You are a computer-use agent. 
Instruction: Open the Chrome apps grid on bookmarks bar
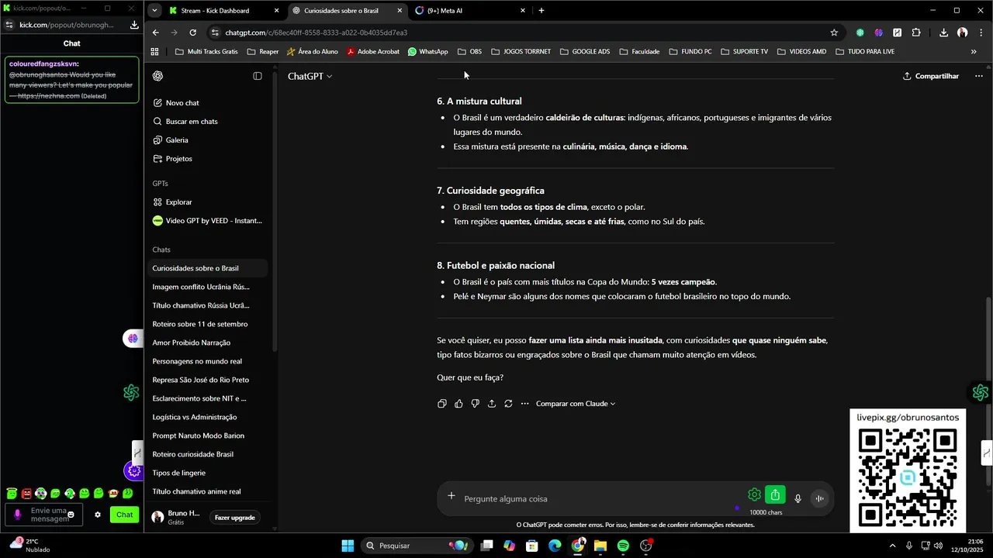click(x=154, y=52)
